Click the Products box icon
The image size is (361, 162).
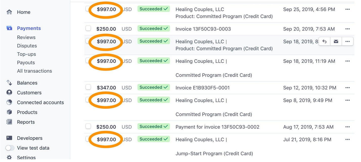(9, 112)
